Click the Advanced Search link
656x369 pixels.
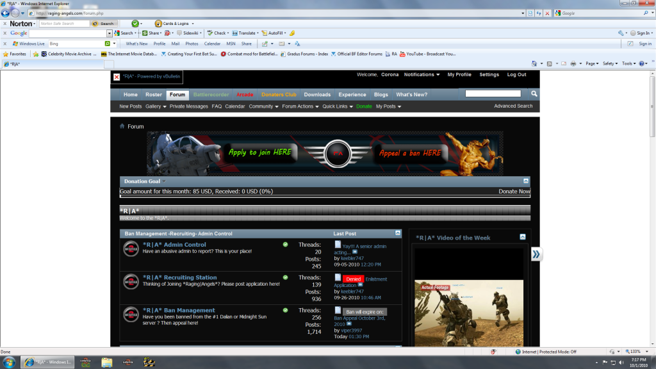click(513, 106)
